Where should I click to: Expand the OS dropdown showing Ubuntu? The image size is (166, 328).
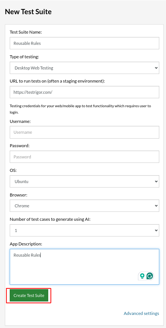pyautogui.click(x=84, y=181)
